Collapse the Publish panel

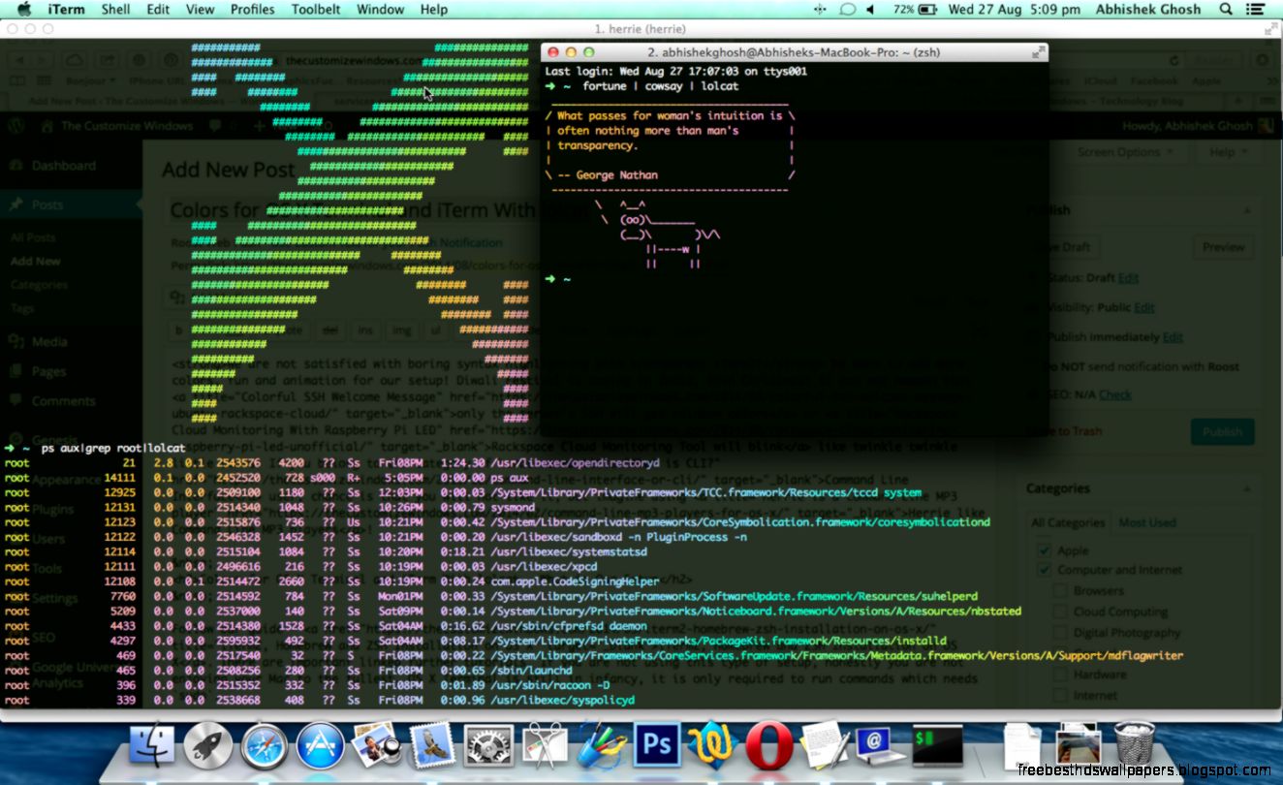click(x=1246, y=209)
